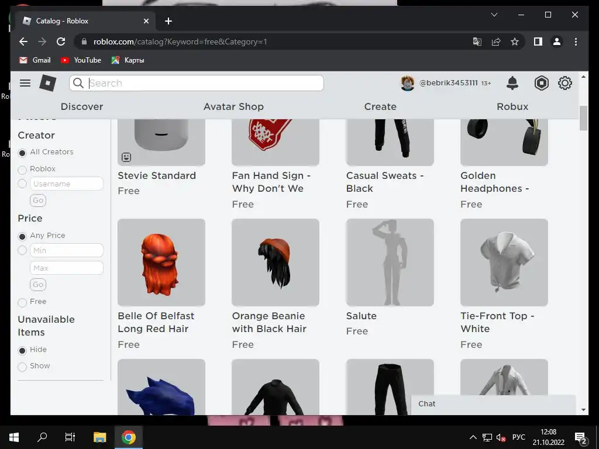This screenshot has height=449, width=599.
Task: Switch the РУС input language indicator
Action: coord(519,437)
